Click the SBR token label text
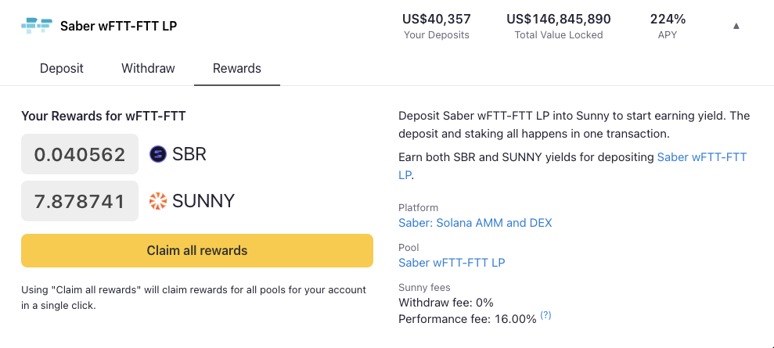 tap(189, 154)
